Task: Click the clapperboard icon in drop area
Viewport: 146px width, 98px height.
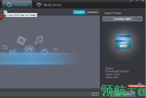Action: point(13,53)
